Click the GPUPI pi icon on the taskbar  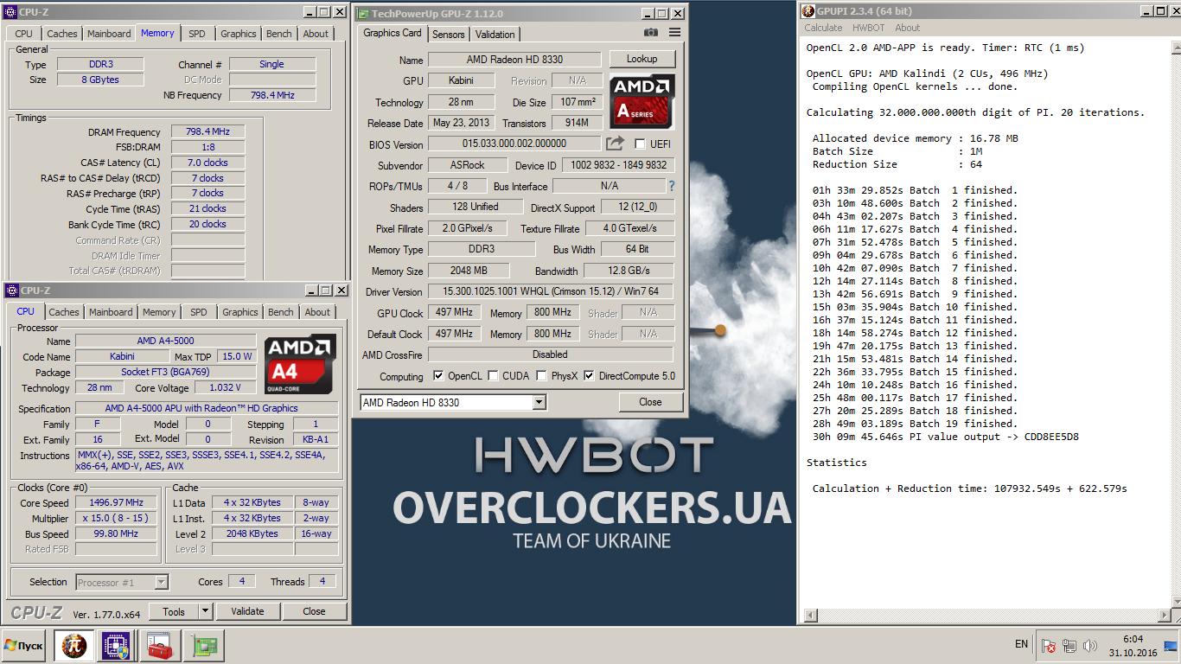tap(74, 645)
